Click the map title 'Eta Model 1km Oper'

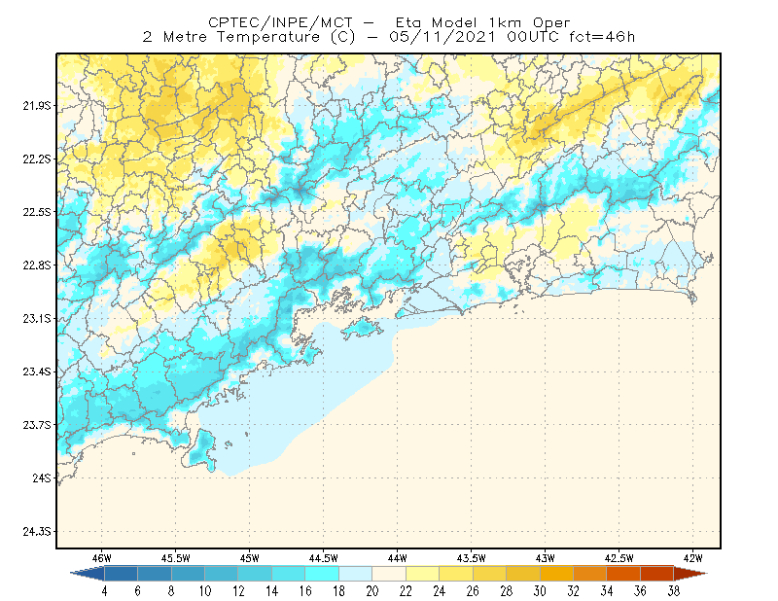tap(482, 22)
